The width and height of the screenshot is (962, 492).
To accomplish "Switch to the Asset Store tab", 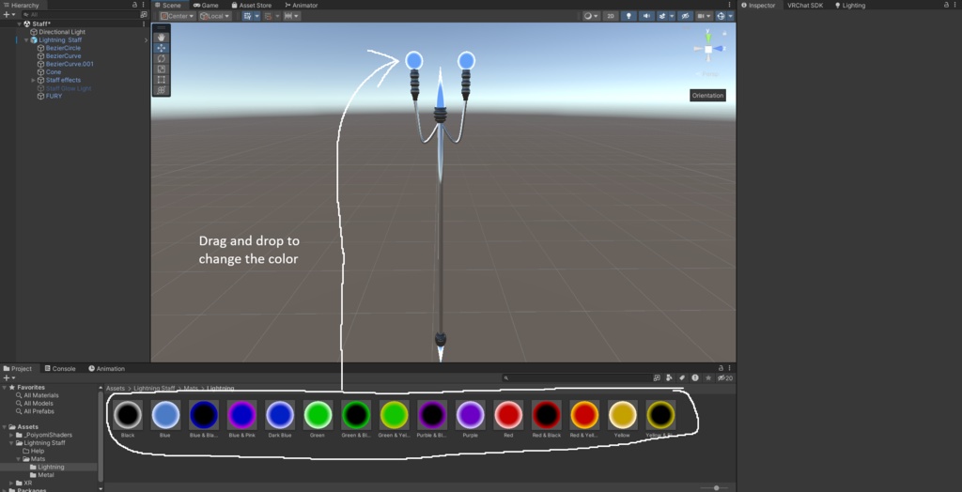I will [x=251, y=5].
